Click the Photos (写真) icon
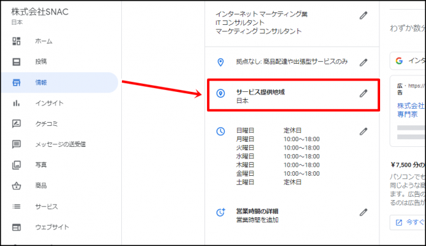The height and width of the screenshot is (246, 426). click(16, 165)
